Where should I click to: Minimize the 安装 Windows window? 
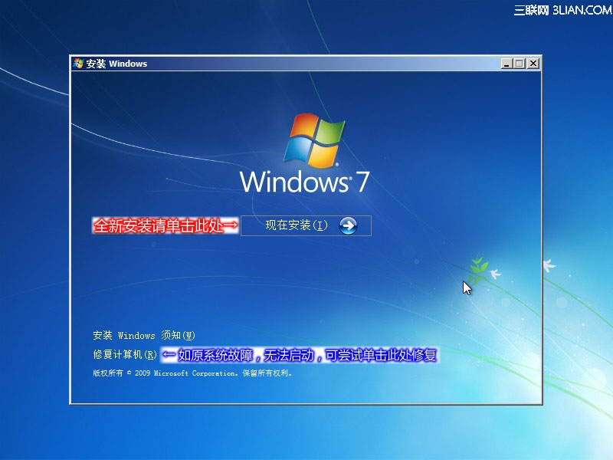click(x=506, y=64)
